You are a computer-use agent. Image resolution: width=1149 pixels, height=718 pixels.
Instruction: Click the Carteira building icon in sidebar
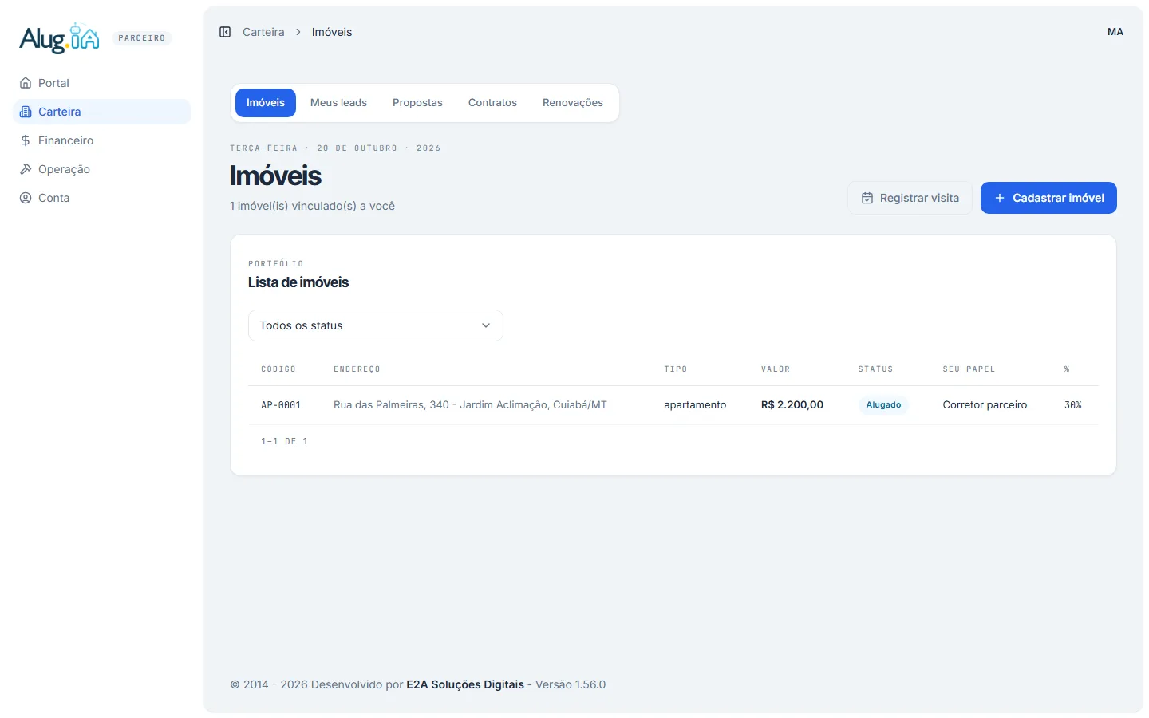tap(26, 112)
